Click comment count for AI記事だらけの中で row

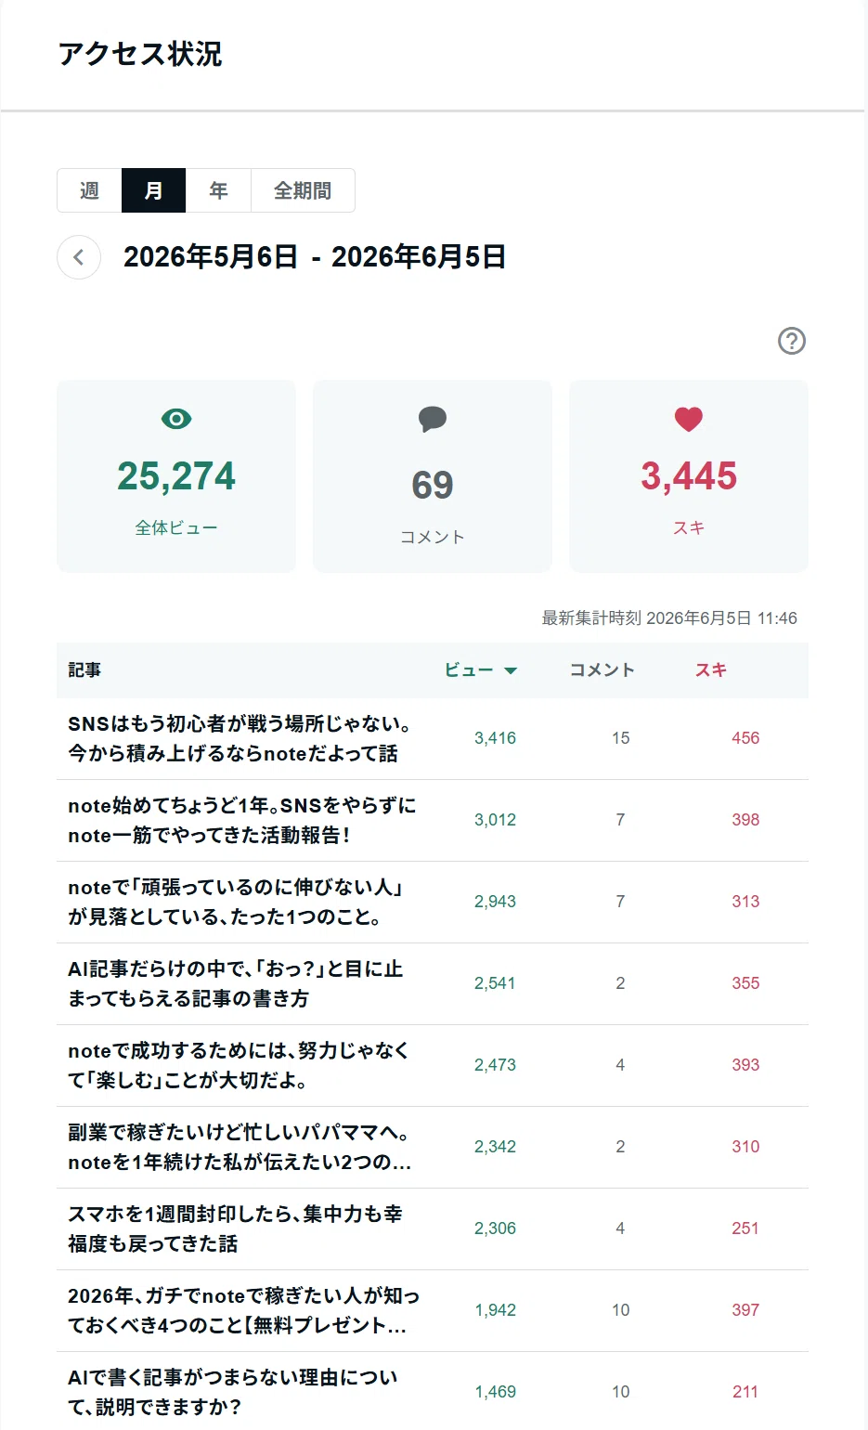[x=620, y=983]
